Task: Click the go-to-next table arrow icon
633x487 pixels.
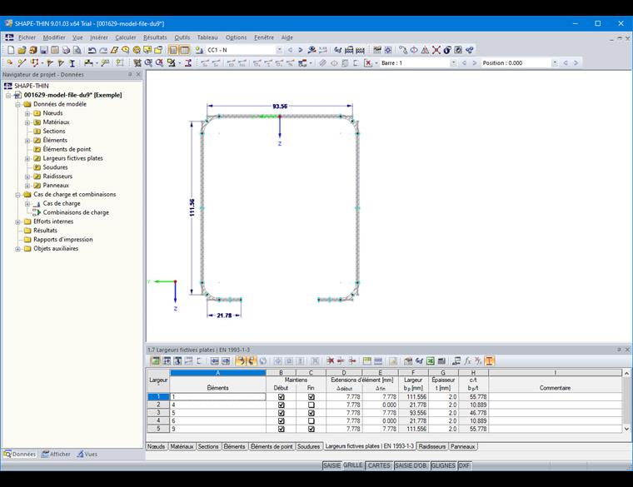Action: (x=226, y=361)
